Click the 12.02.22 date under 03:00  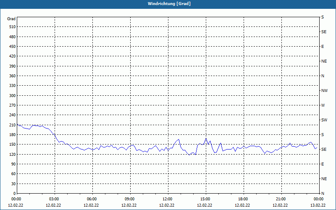click(x=53, y=205)
